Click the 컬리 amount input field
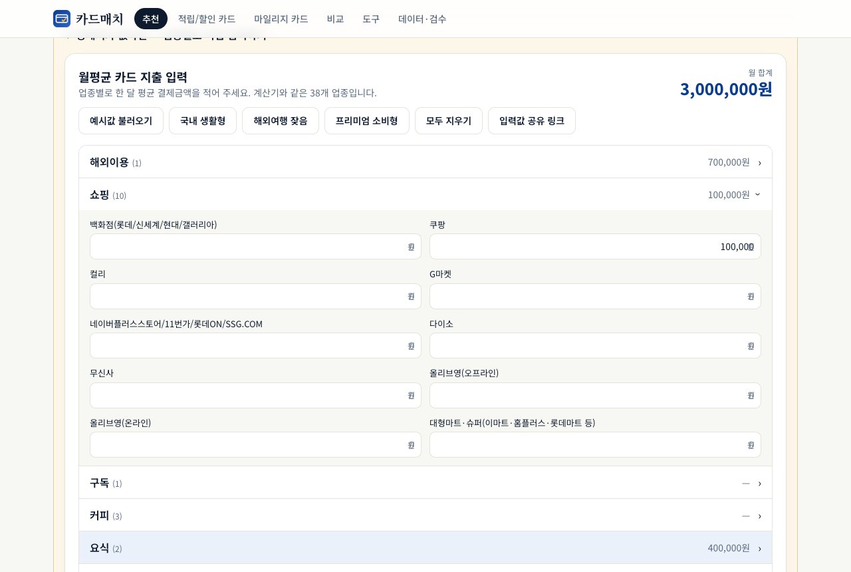The width and height of the screenshot is (851, 572). point(255,296)
